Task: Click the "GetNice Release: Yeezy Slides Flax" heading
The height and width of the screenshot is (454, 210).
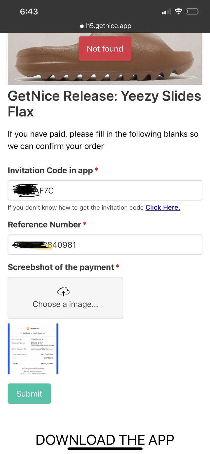Action: point(104,104)
